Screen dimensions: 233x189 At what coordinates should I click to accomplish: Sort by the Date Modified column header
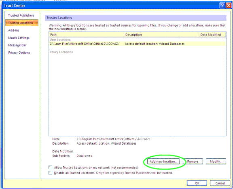click(x=212, y=35)
